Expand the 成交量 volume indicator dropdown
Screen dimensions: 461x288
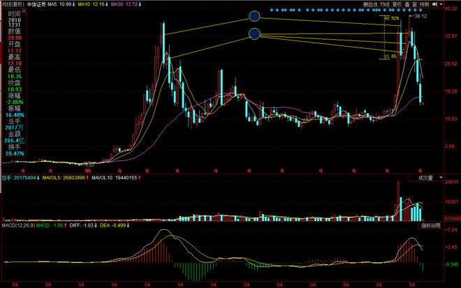[441, 178]
